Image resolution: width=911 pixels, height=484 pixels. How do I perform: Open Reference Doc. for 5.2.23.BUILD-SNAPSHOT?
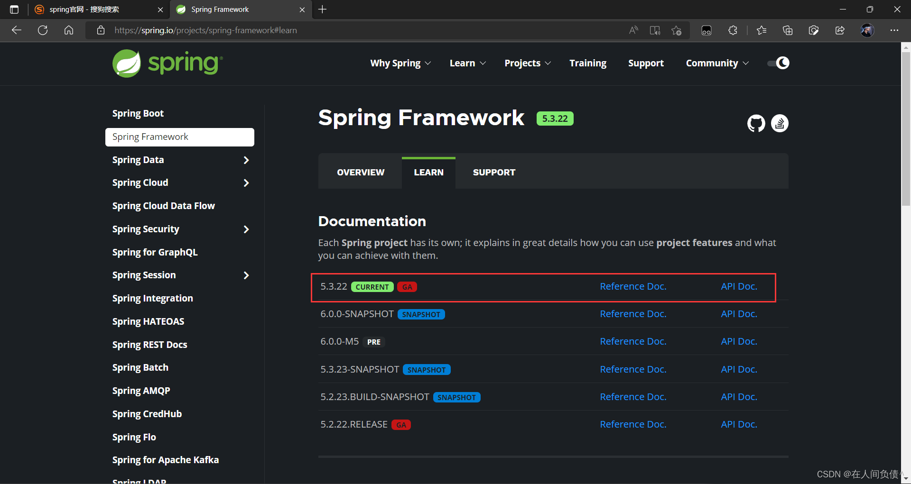coord(633,397)
